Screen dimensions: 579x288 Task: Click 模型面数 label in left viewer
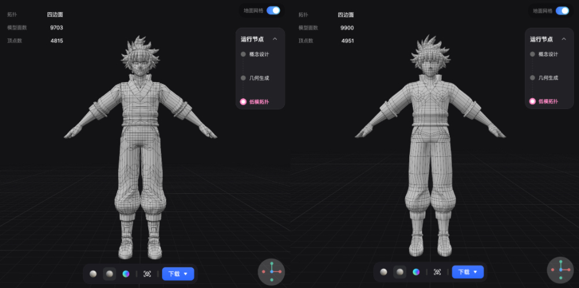tap(17, 28)
